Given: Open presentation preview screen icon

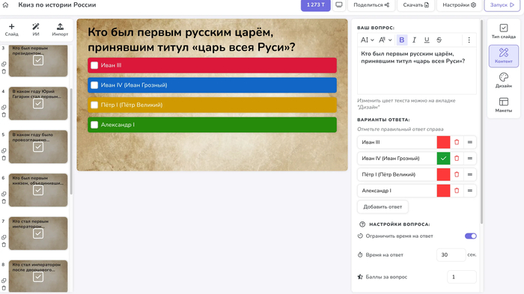Looking at the screenshot, I should click(339, 5).
